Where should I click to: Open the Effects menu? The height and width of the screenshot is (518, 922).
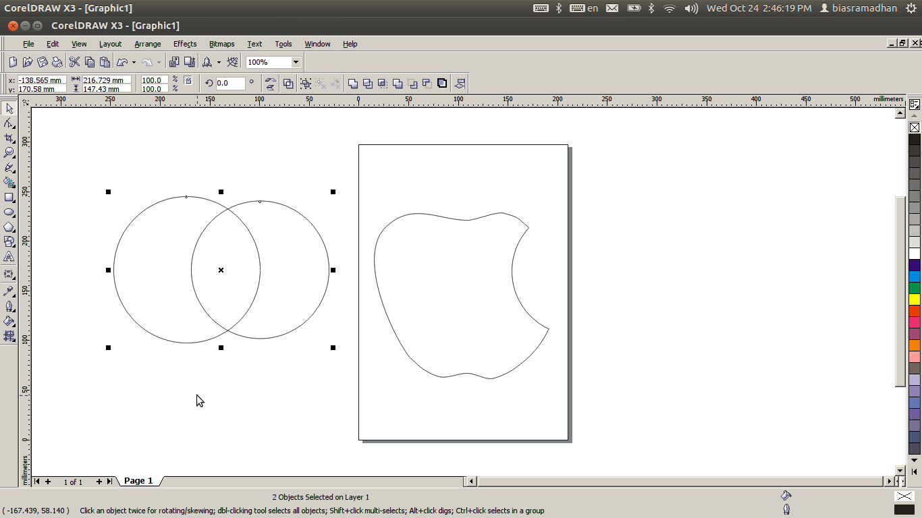click(184, 44)
